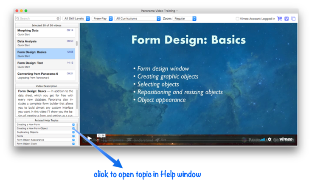Viewport: 312px width, 183px height.
Task: Click the Vimeo V icon in toolbar
Action: click(x=287, y=19)
